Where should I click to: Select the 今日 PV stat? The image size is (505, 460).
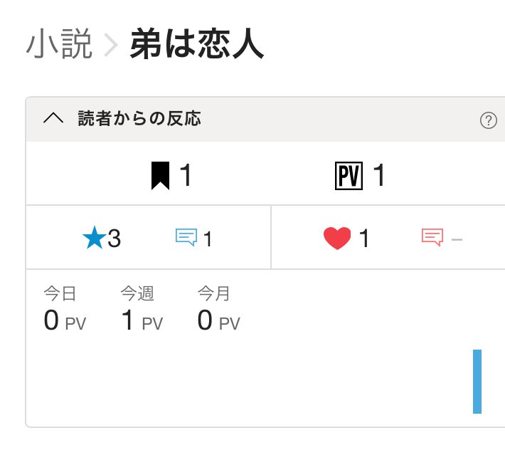tap(65, 309)
